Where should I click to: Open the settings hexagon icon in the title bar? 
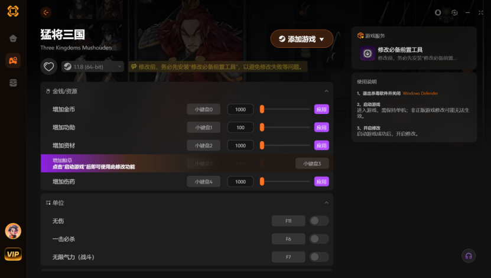(454, 12)
